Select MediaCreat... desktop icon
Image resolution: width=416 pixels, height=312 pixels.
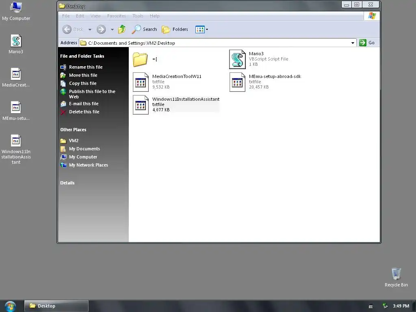point(16,74)
